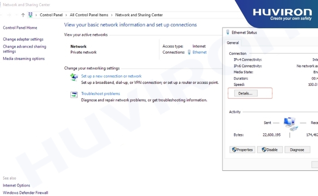Image resolution: width=318 pixels, height=196 pixels.
Task: Click the Set up new connection icon
Action: (x=74, y=77)
